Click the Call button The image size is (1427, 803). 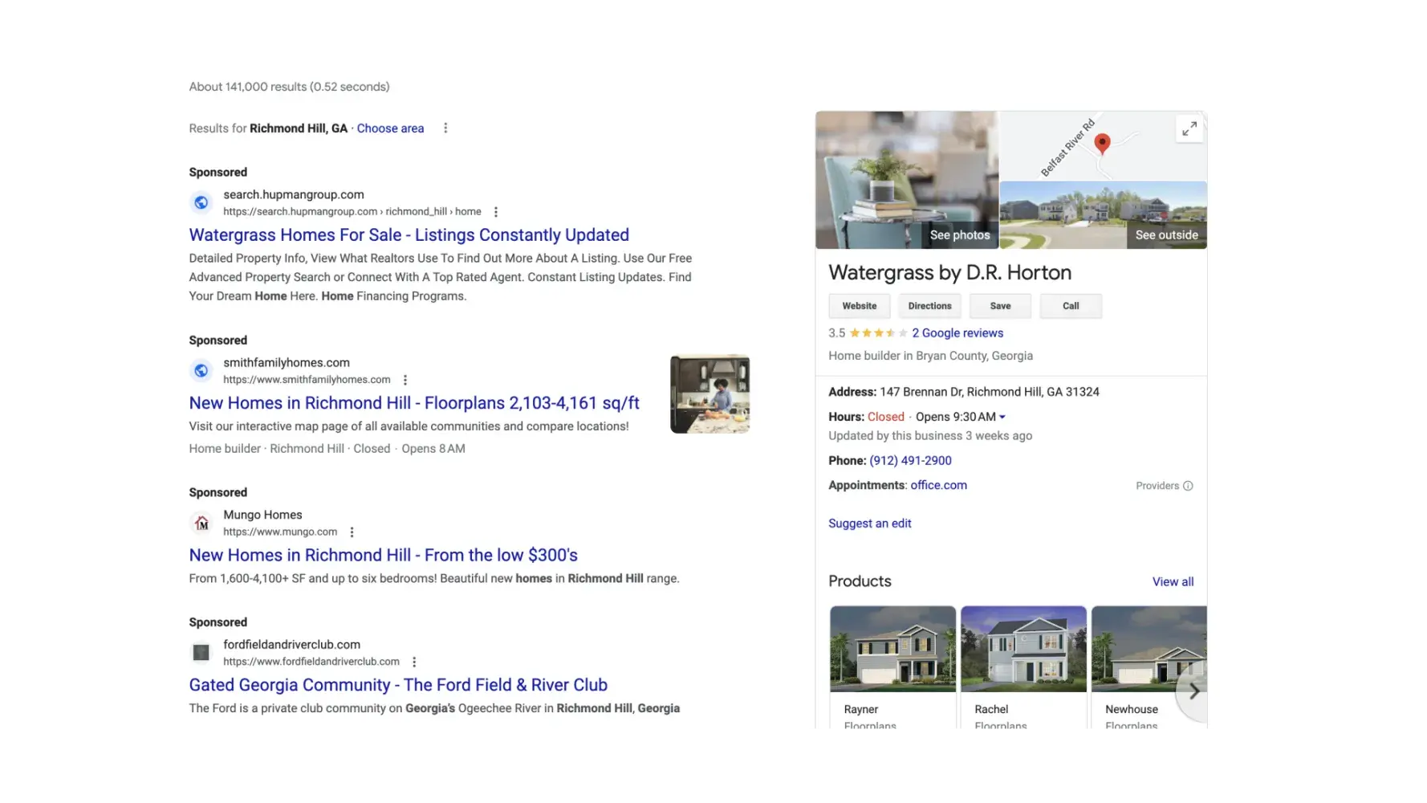(x=1071, y=306)
